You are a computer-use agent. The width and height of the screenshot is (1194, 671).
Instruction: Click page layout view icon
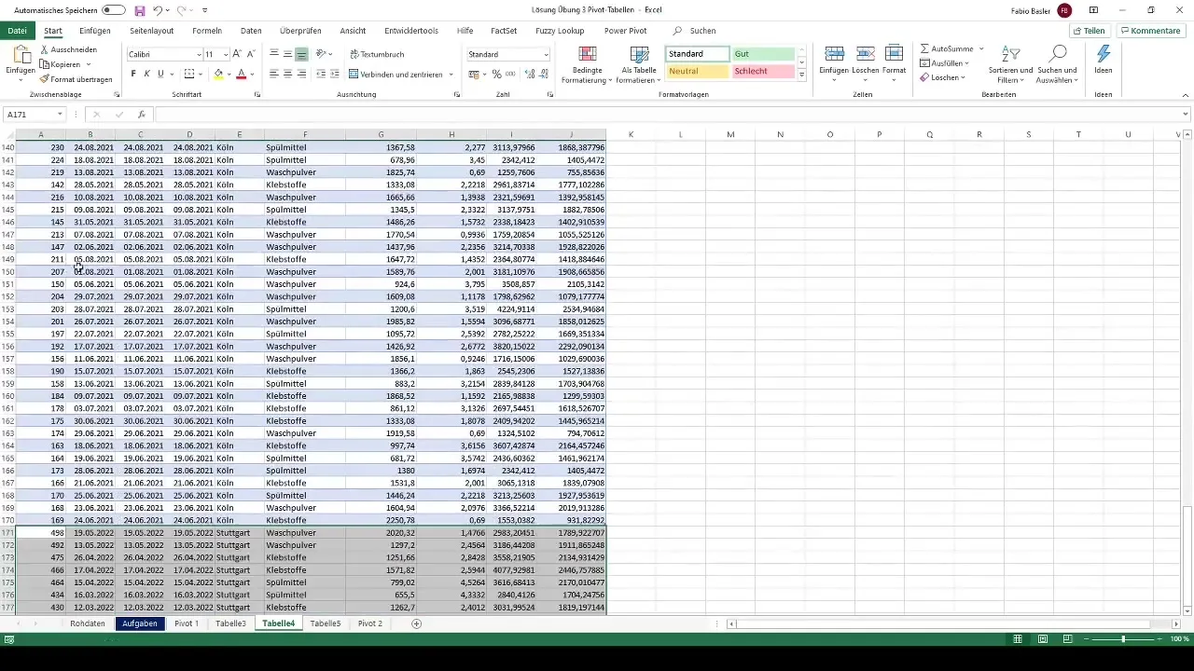1043,639
